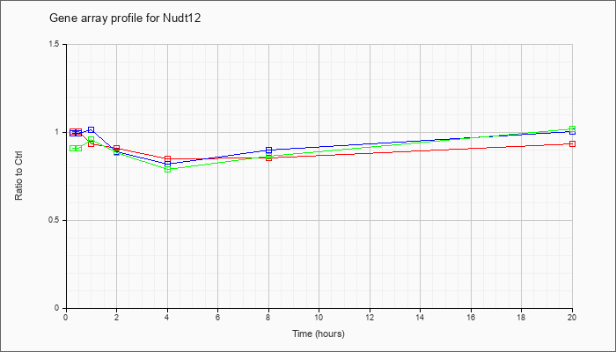Click the blue data marker at 1 hour
Image resolution: width=616 pixels, height=352 pixels.
pyautogui.click(x=91, y=130)
